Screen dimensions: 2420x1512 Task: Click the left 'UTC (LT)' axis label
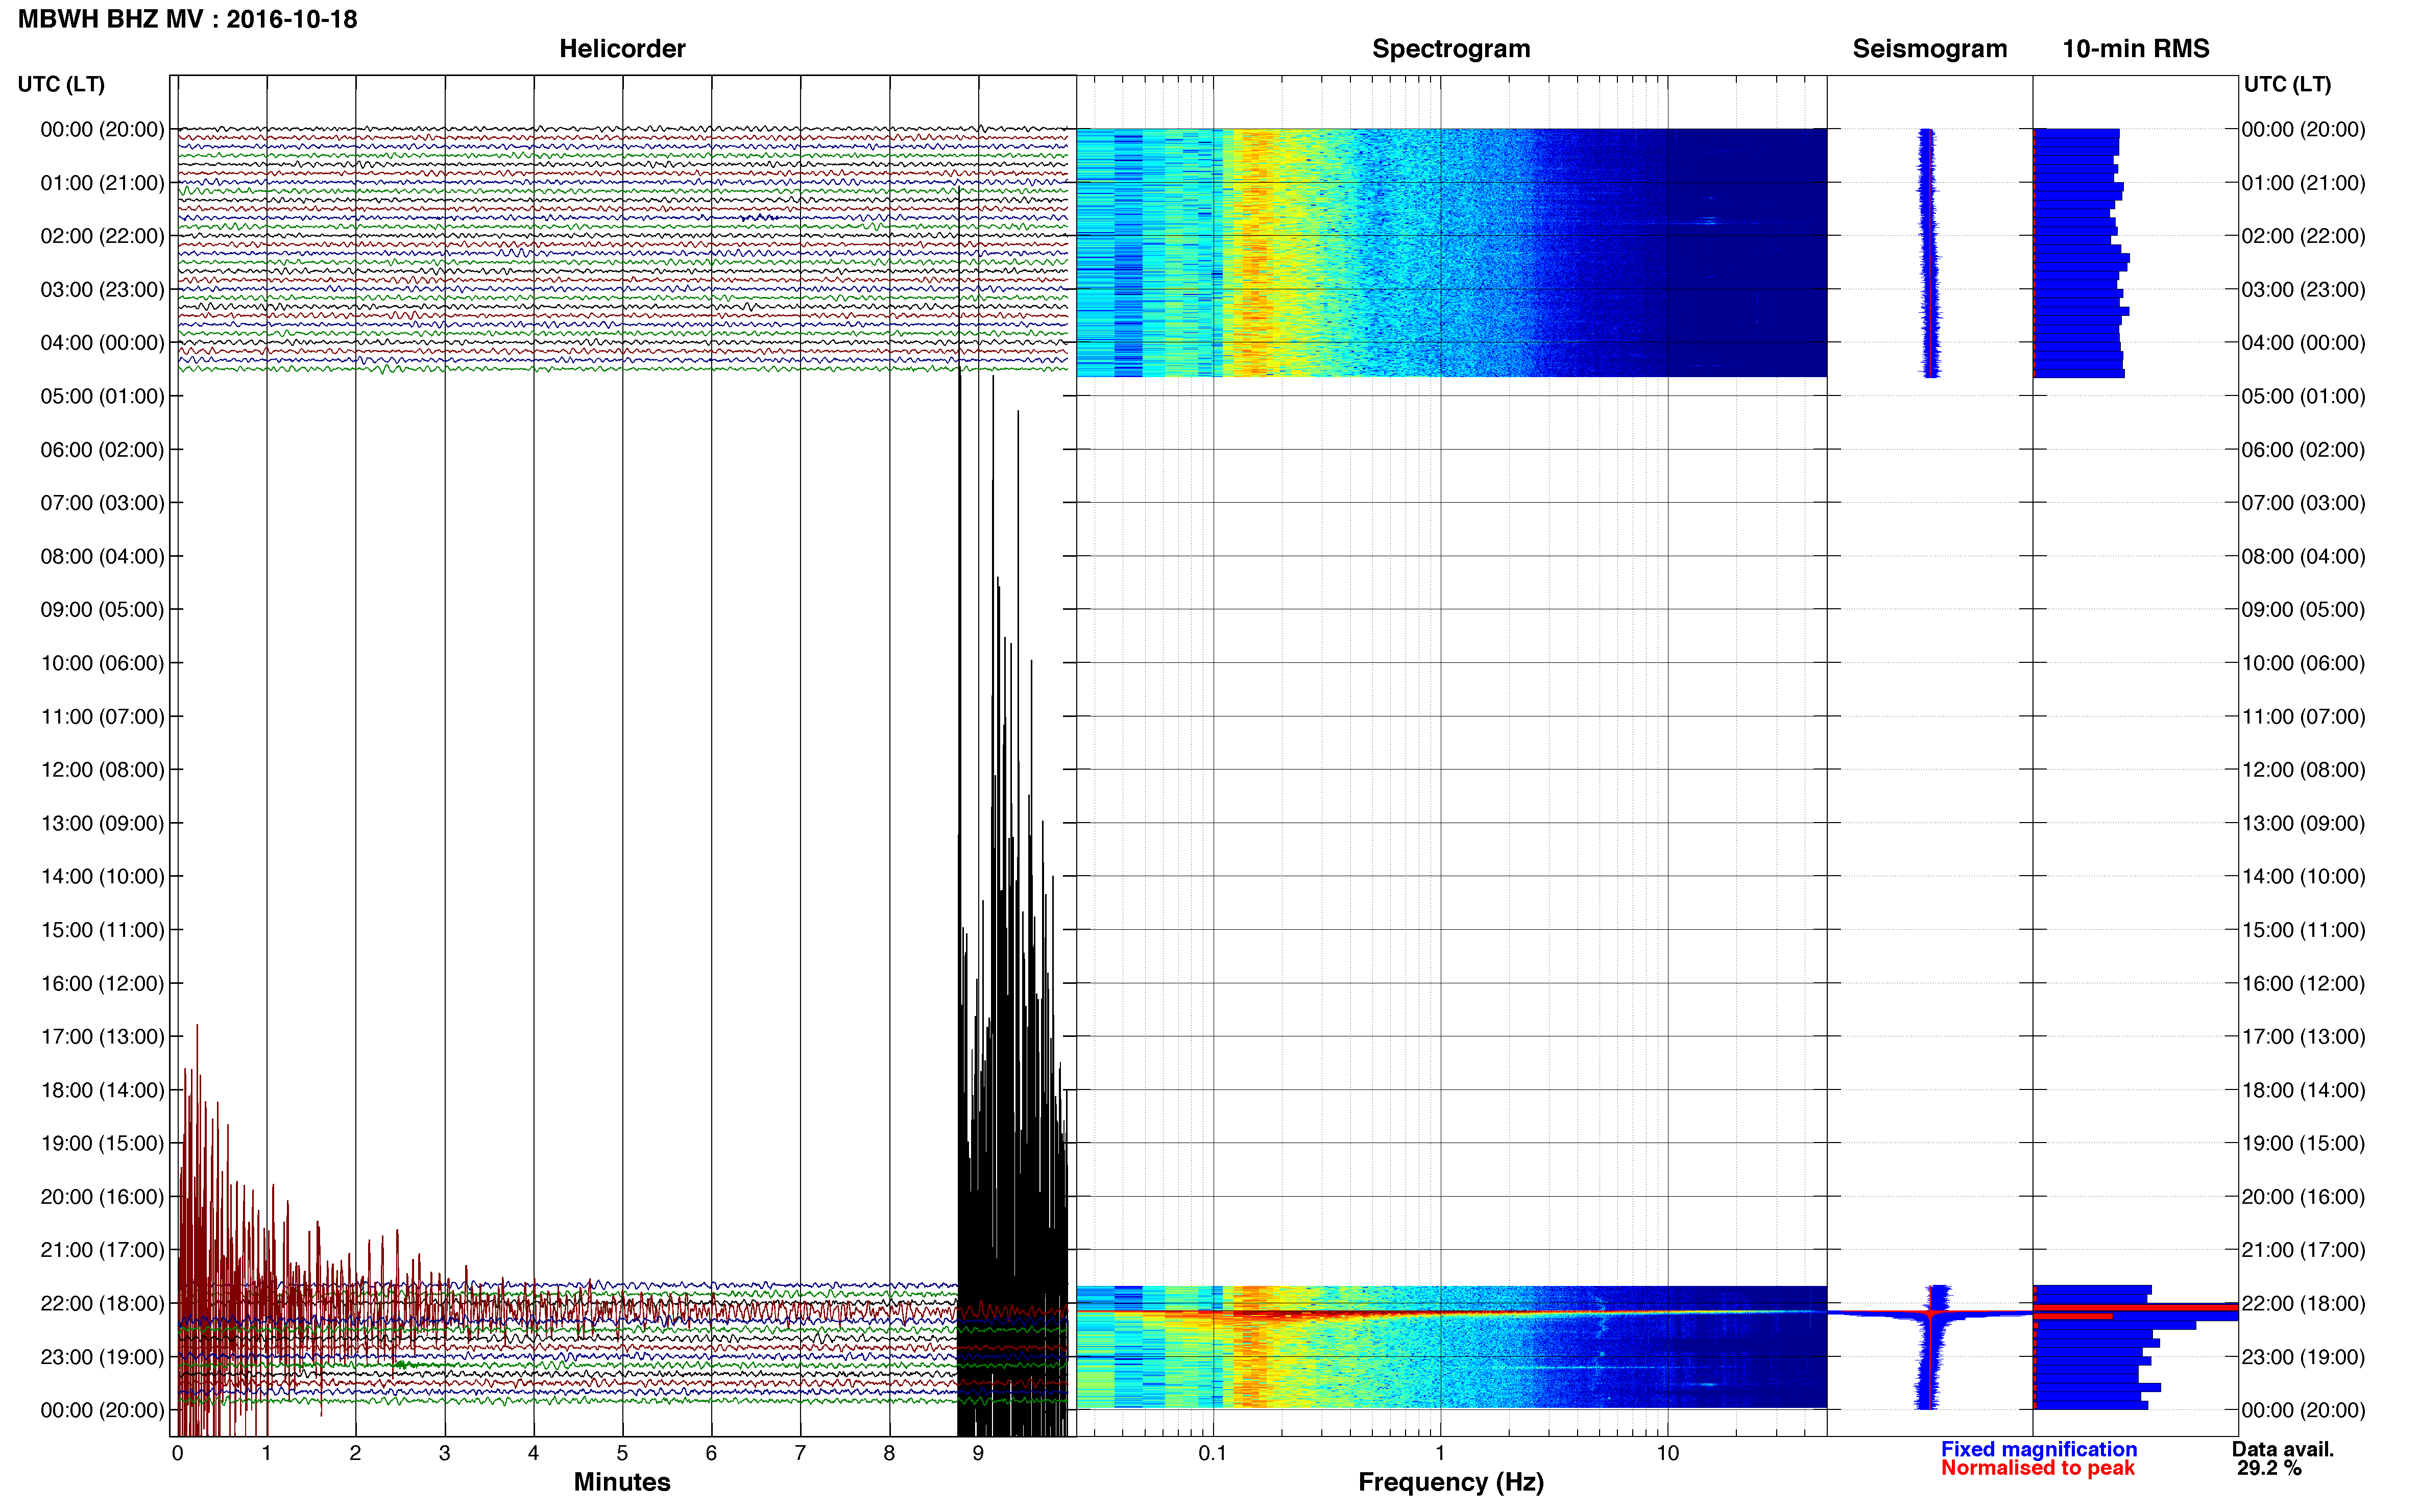(61, 84)
